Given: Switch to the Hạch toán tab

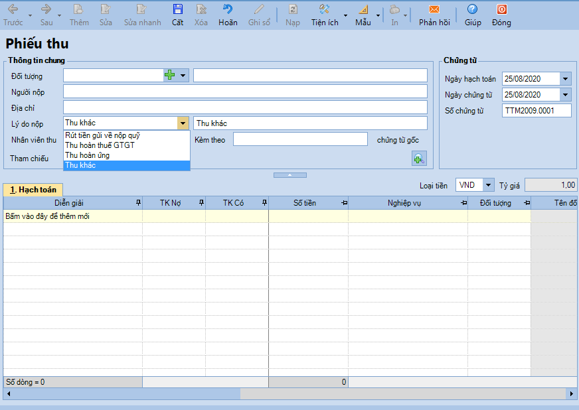Looking at the screenshot, I should coord(33,190).
